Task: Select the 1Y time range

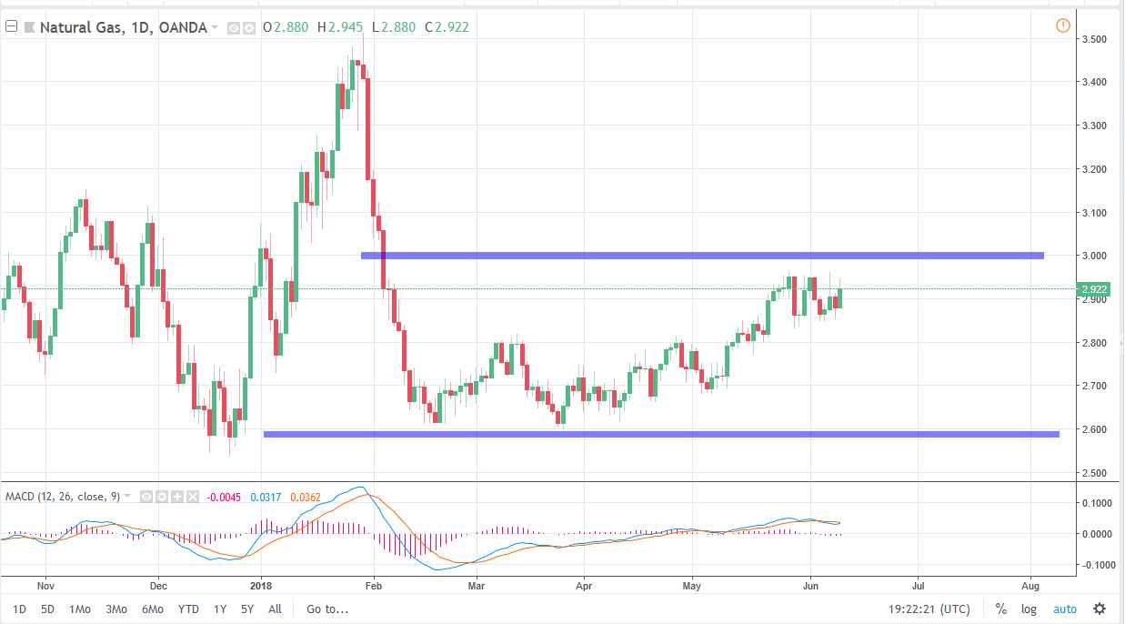Action: [219, 609]
